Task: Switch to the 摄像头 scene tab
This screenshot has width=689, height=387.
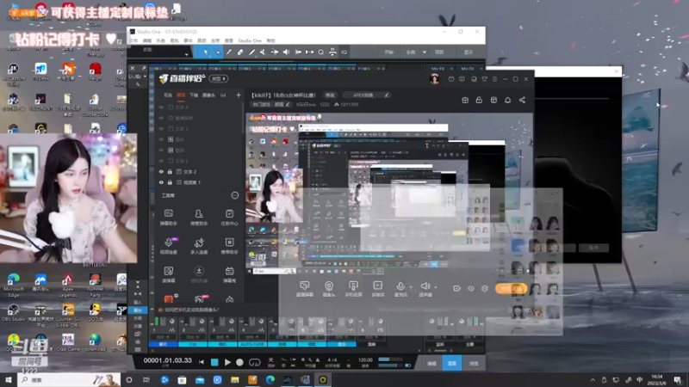Action: pyautogui.click(x=208, y=95)
